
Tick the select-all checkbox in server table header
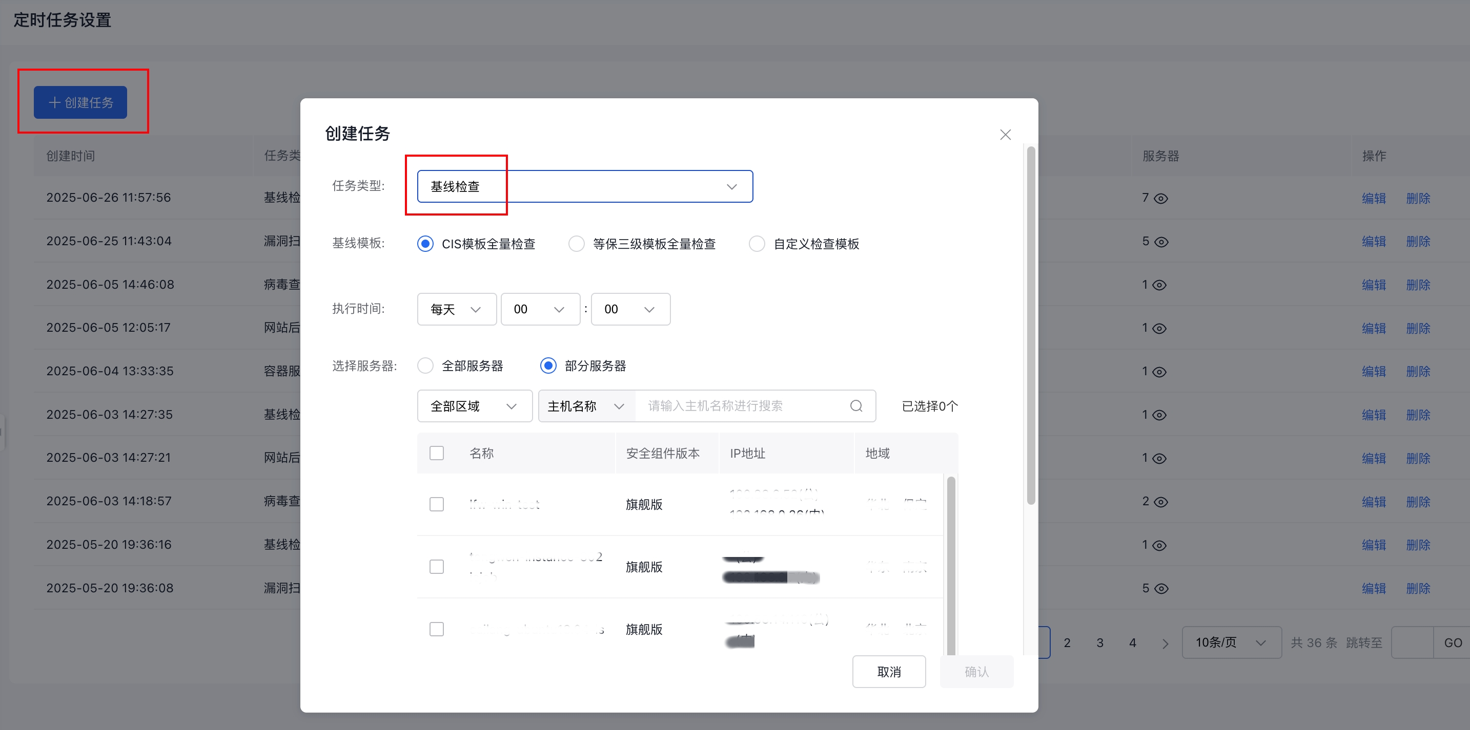pyautogui.click(x=437, y=453)
